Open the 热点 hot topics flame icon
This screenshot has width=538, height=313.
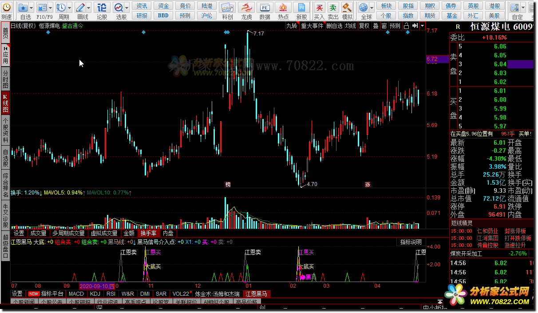[283, 8]
